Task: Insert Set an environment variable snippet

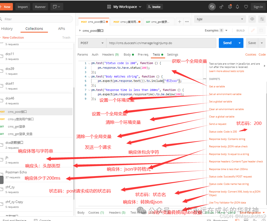Action: tap(225, 94)
